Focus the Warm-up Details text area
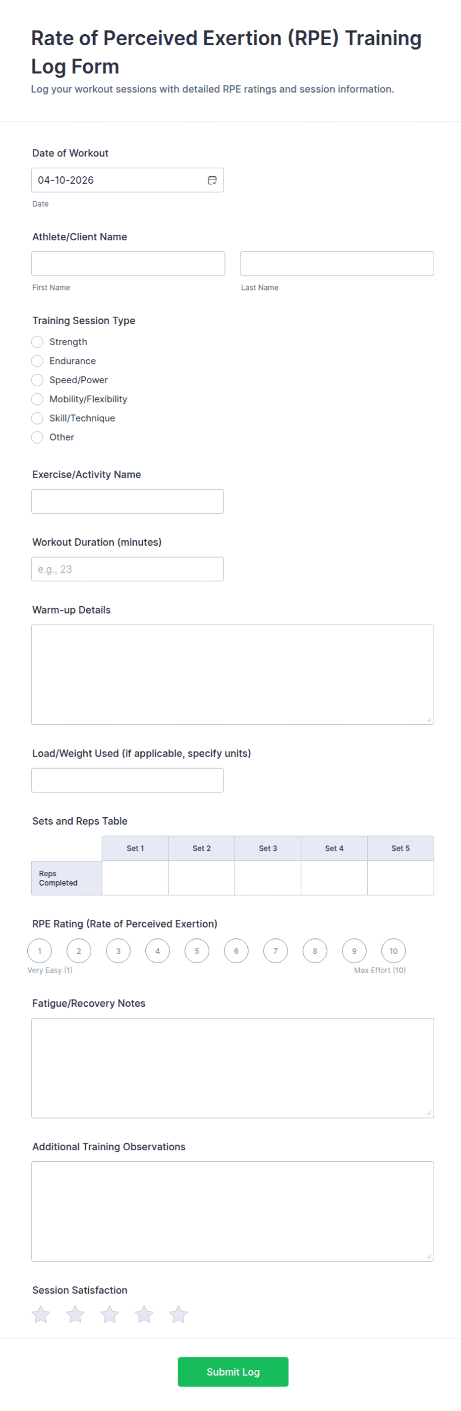The height and width of the screenshot is (1411, 461). coord(232,675)
